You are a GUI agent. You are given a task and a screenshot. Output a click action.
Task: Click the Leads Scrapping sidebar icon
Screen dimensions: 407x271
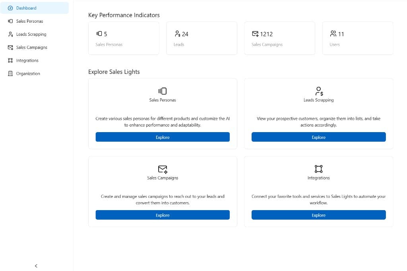11,34
